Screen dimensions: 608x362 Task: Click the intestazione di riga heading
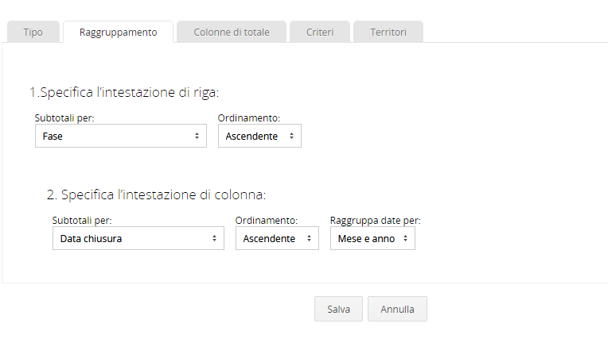124,92
